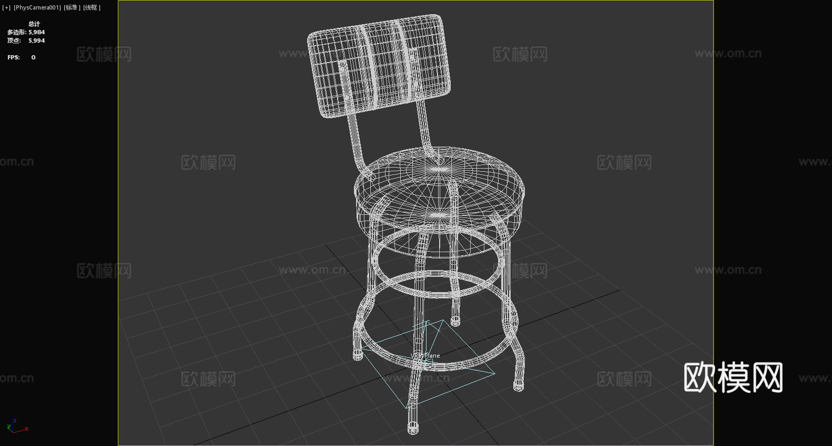
Task: Open the [+] viewport general menu
Action: tap(6, 7)
